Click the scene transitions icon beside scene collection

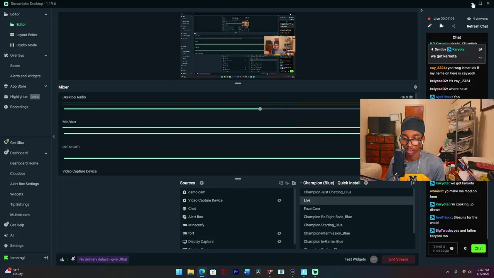413,183
